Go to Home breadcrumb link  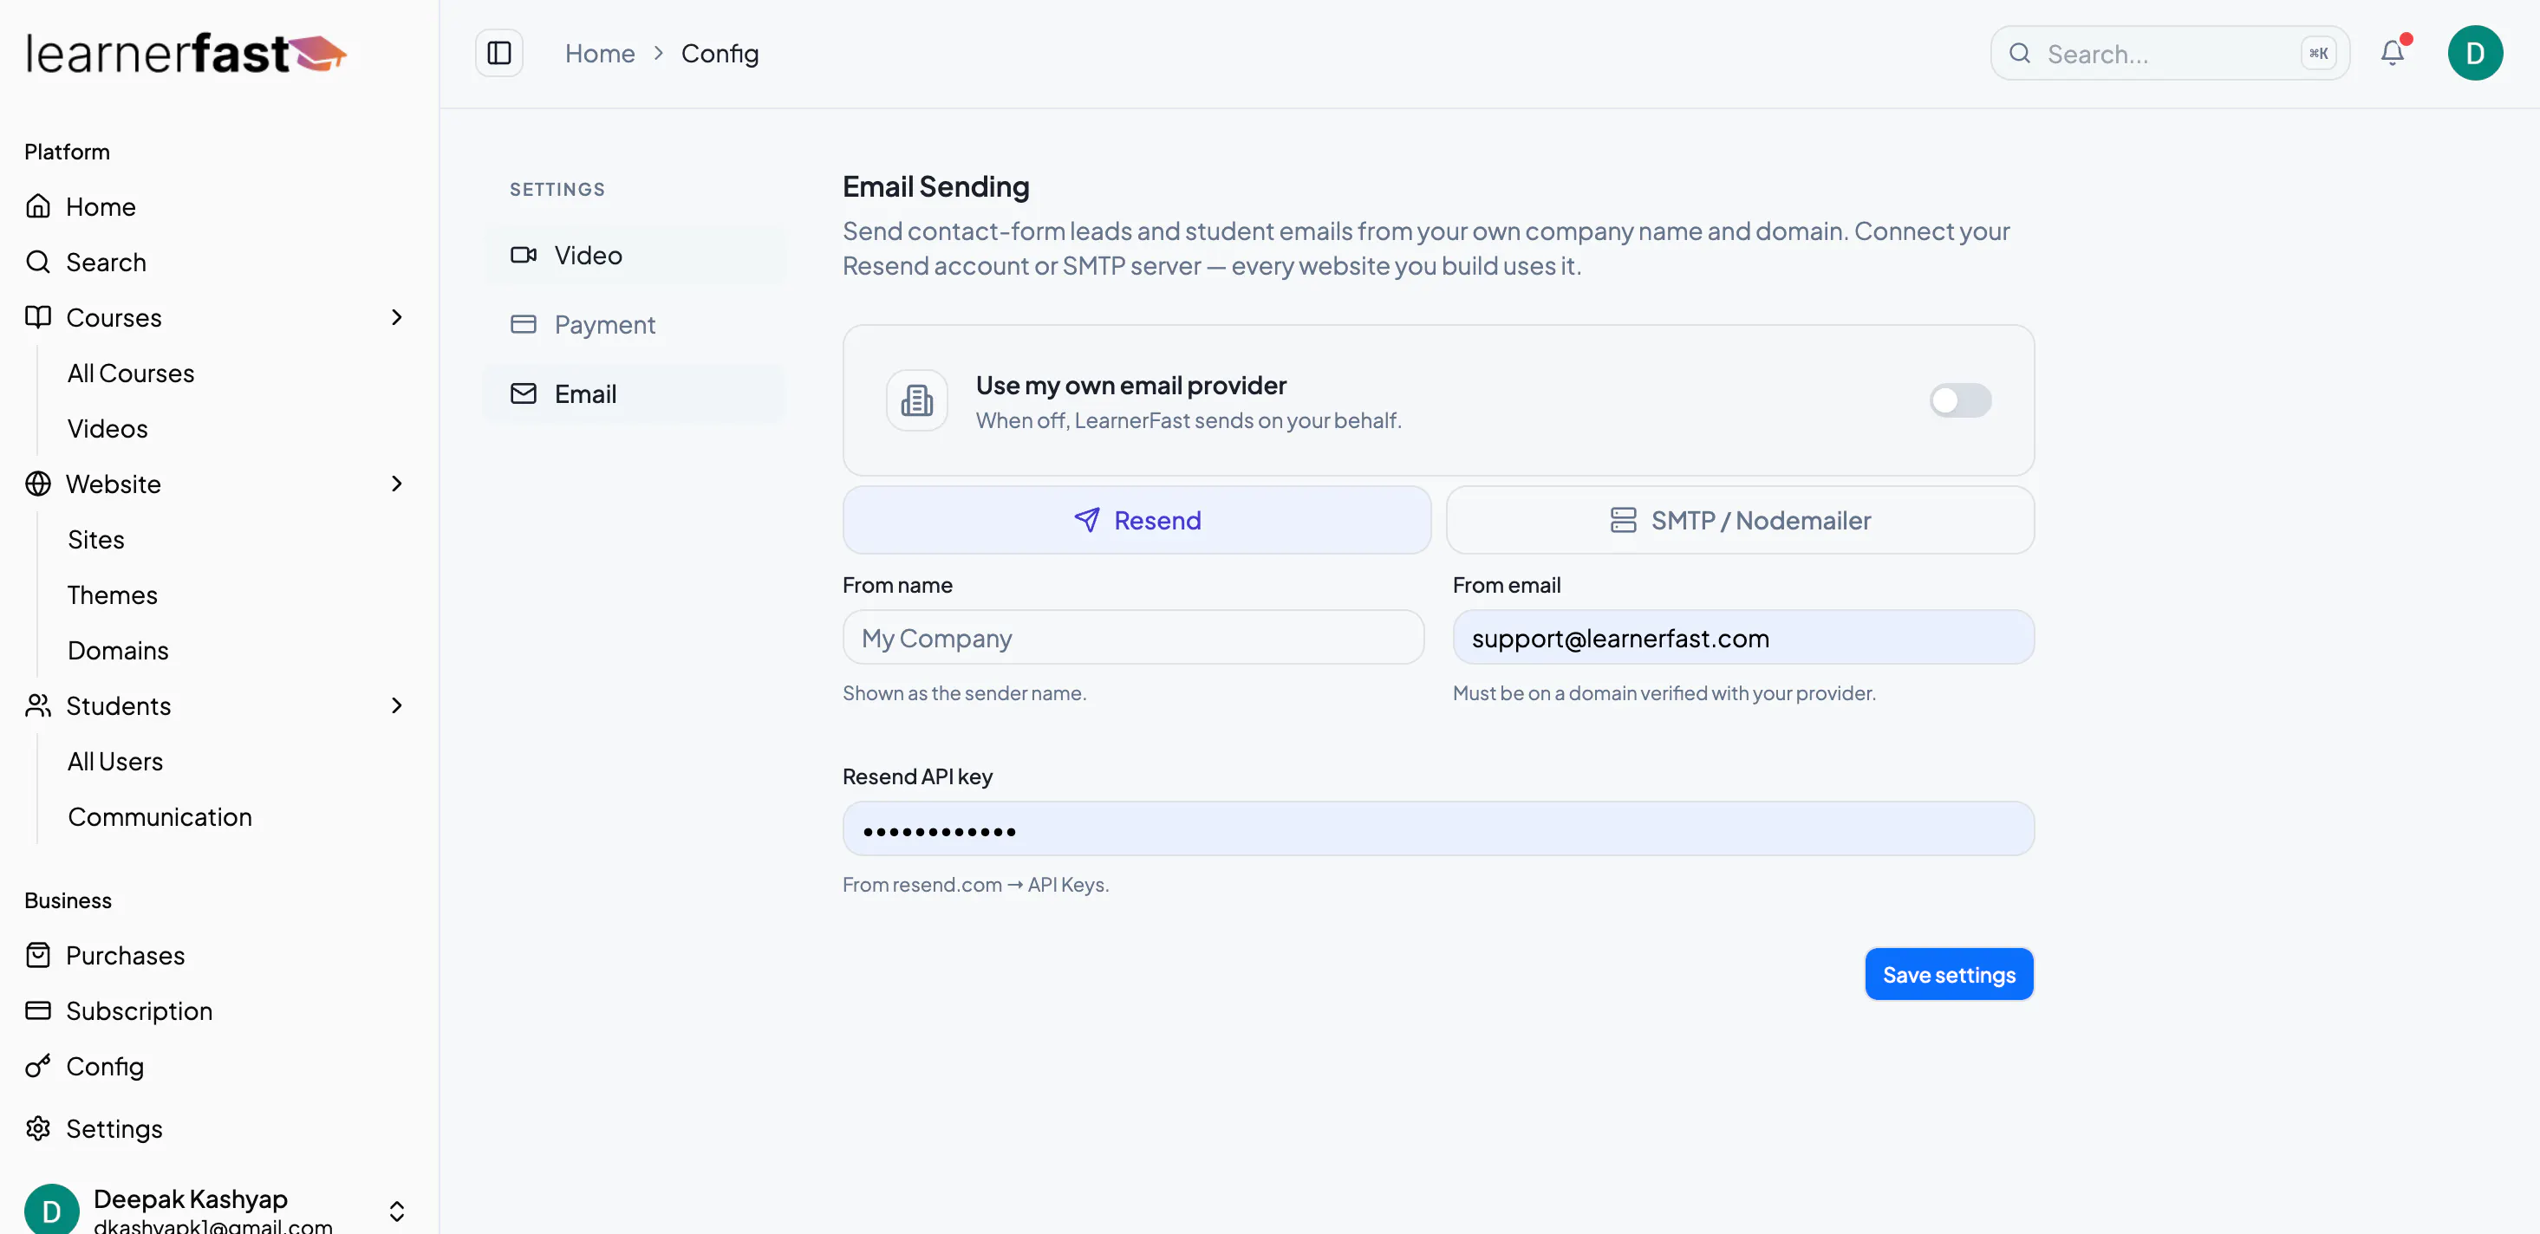(600, 53)
